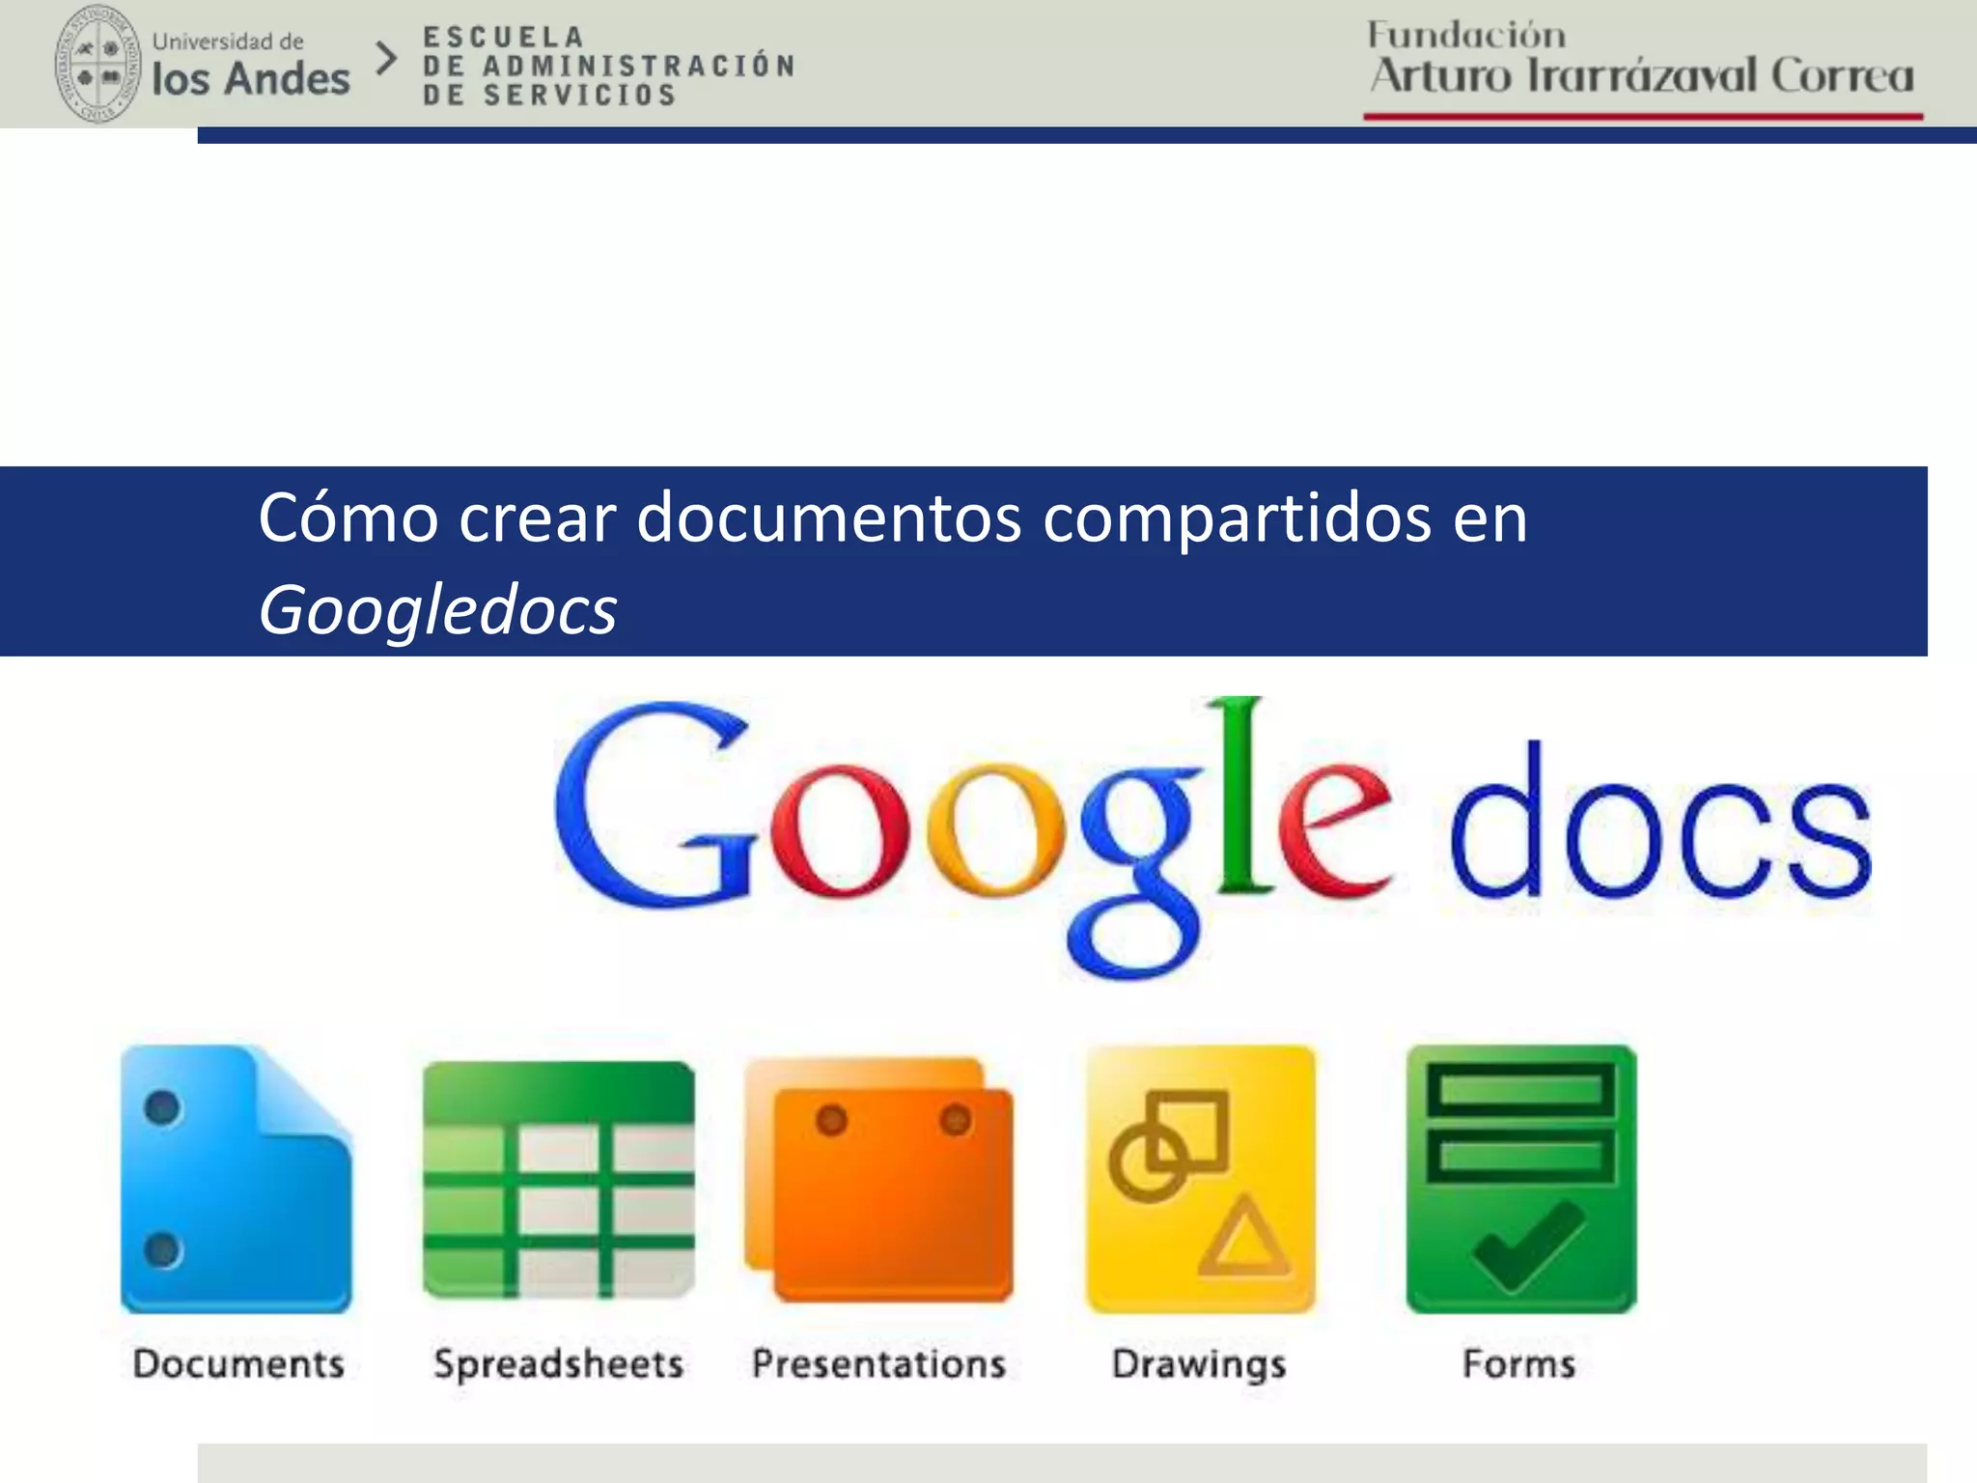Click 'Escuela de Administración de Servicios' heading

(608, 66)
